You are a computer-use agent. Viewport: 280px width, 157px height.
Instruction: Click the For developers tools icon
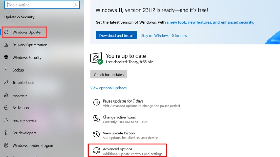tap(6, 133)
